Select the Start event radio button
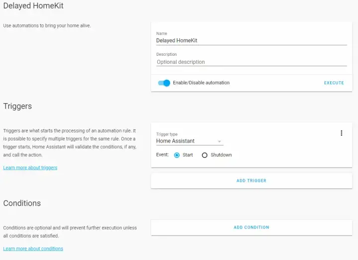Screen dimensions: 358x260 pos(177,155)
